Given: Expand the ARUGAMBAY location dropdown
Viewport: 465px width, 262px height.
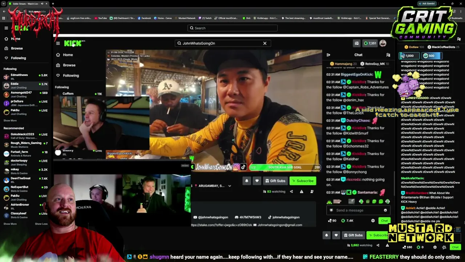Looking at the screenshot, I should pos(230,186).
